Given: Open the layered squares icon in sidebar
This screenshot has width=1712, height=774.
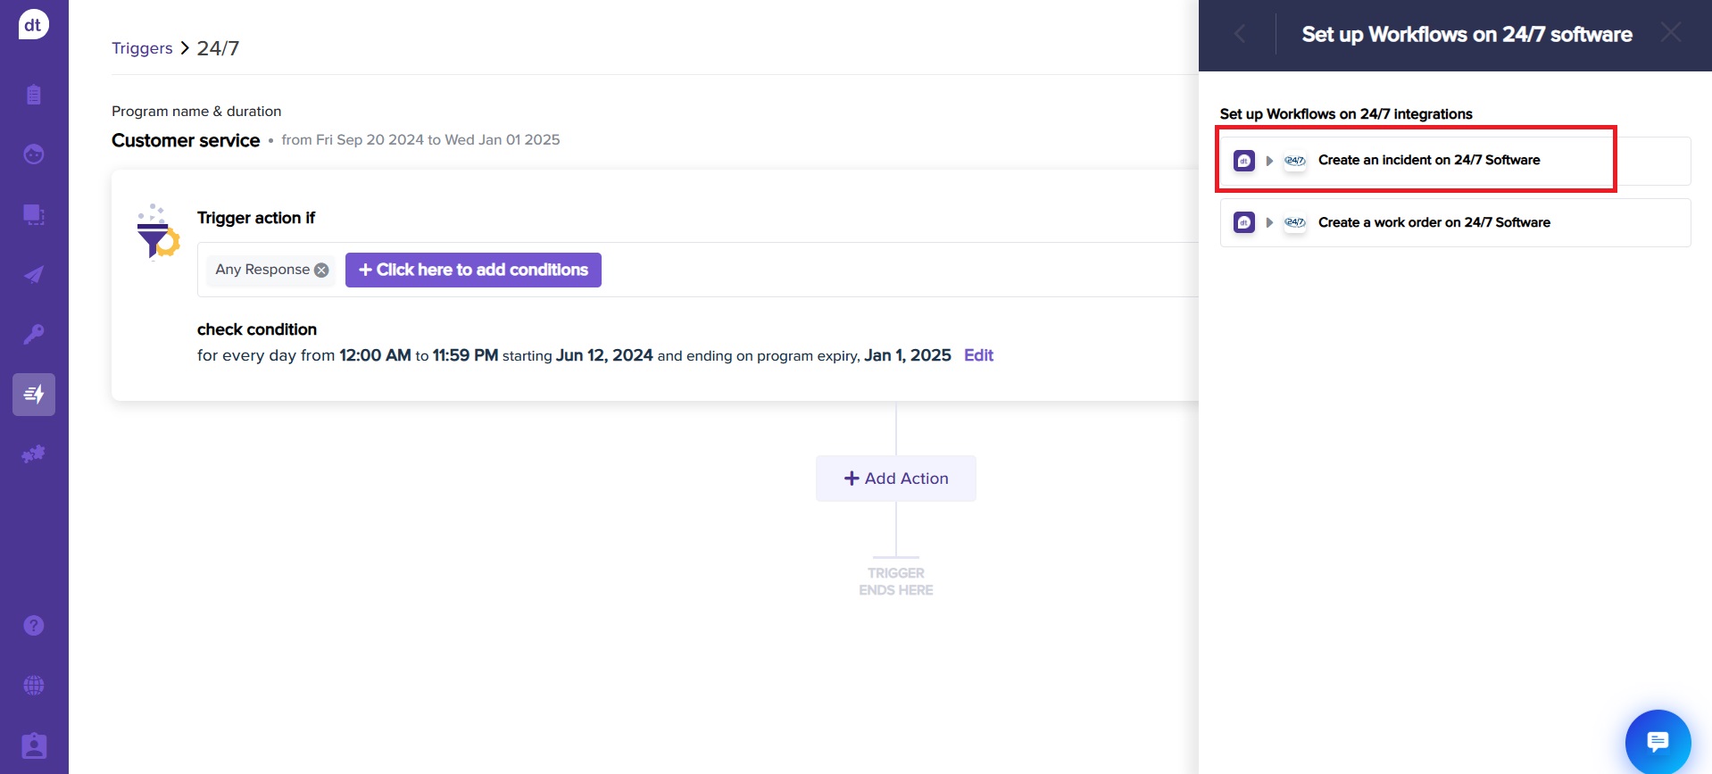Looking at the screenshot, I should coord(34,214).
